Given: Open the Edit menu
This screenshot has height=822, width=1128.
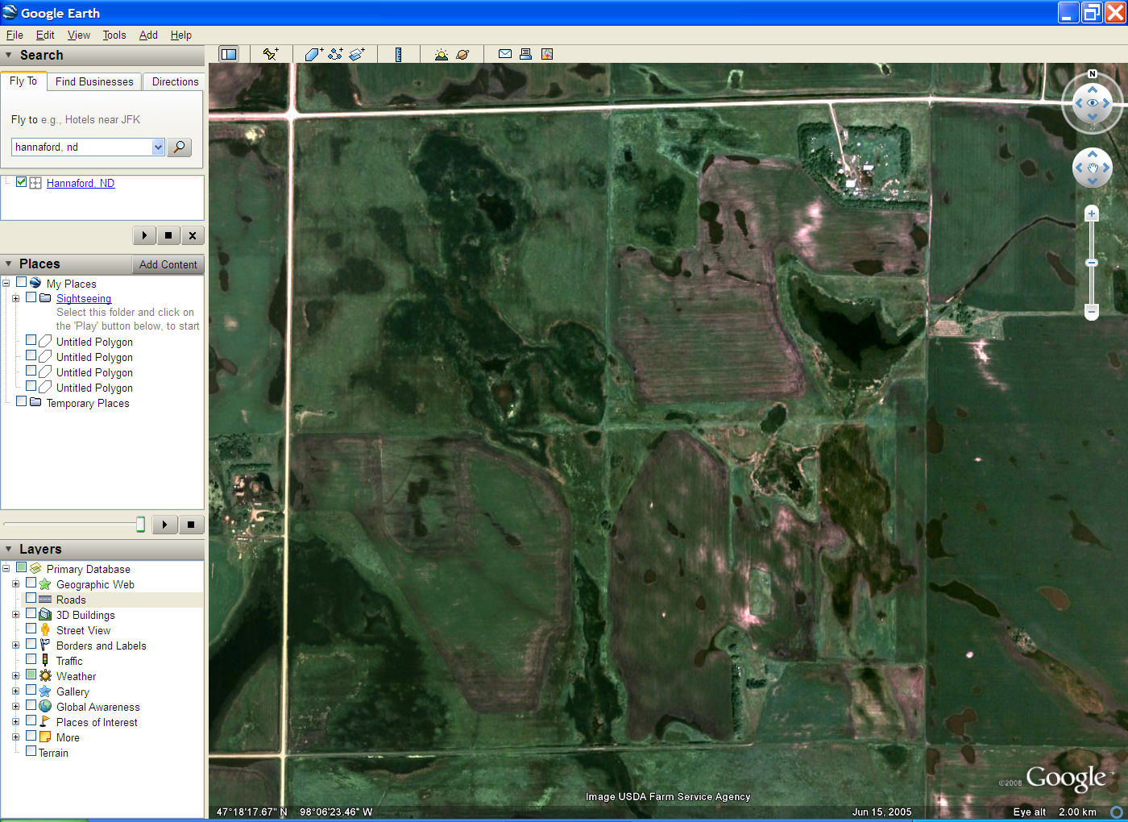Looking at the screenshot, I should [x=45, y=35].
